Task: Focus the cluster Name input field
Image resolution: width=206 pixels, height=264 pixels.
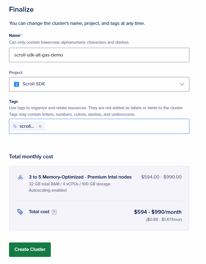Action: 99,55
